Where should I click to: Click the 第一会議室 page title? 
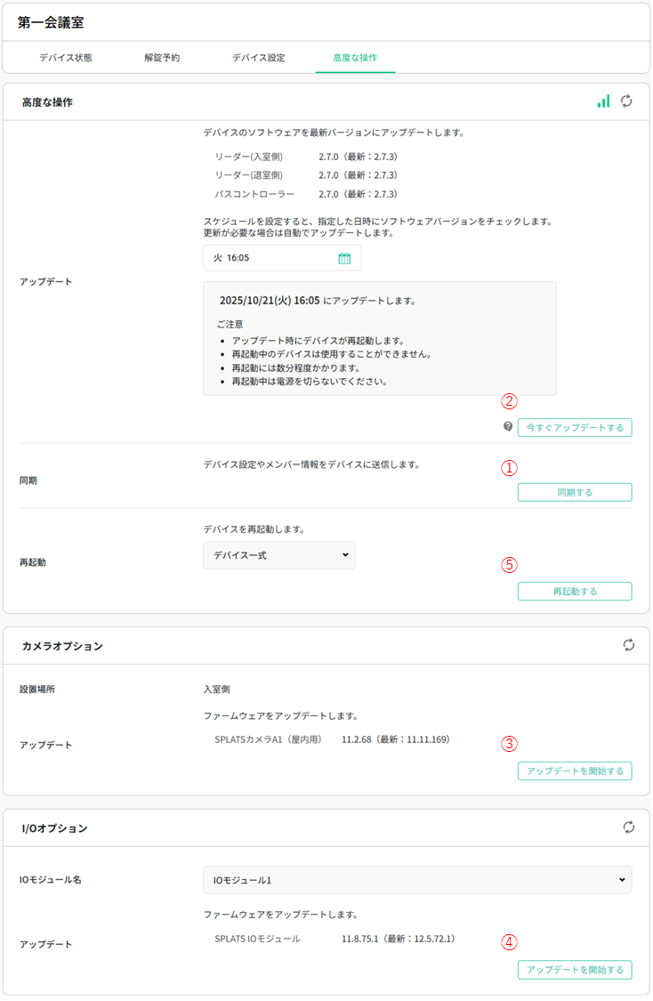coord(52,22)
